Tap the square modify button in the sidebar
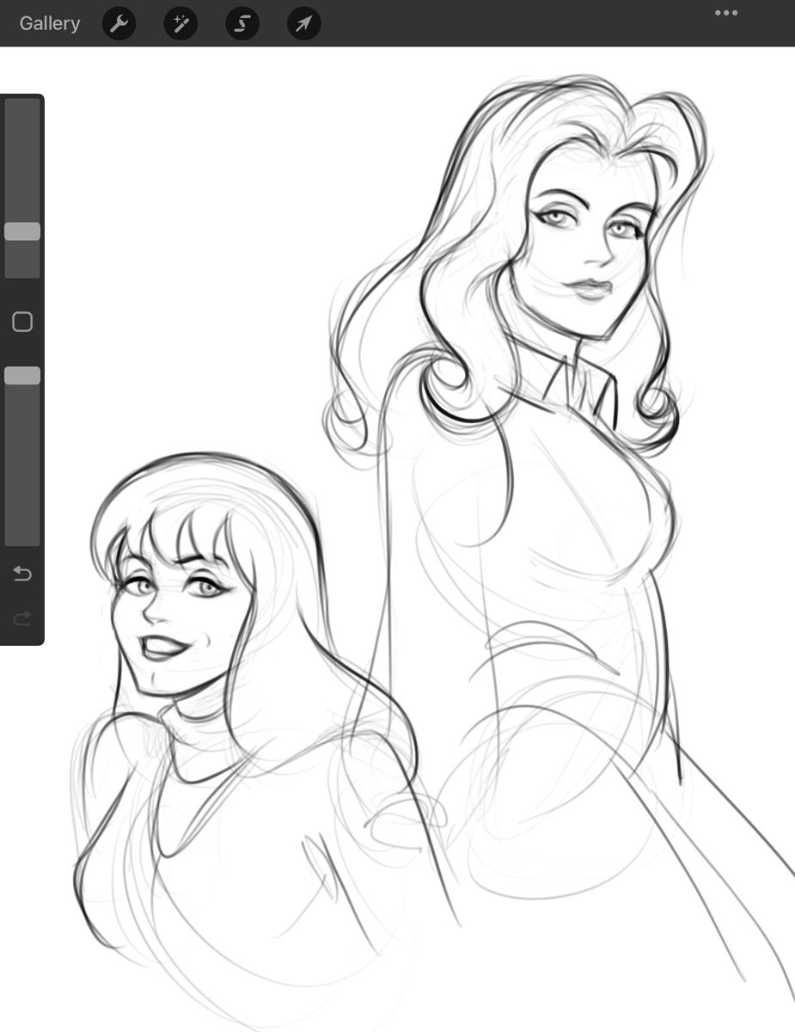Screen dimensions: 795x1032 point(22,322)
